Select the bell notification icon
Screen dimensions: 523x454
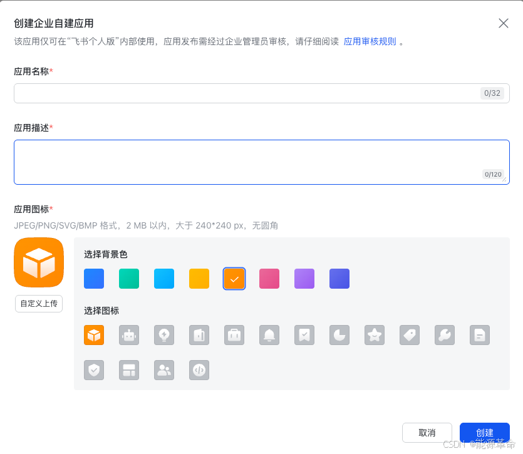[x=269, y=335]
